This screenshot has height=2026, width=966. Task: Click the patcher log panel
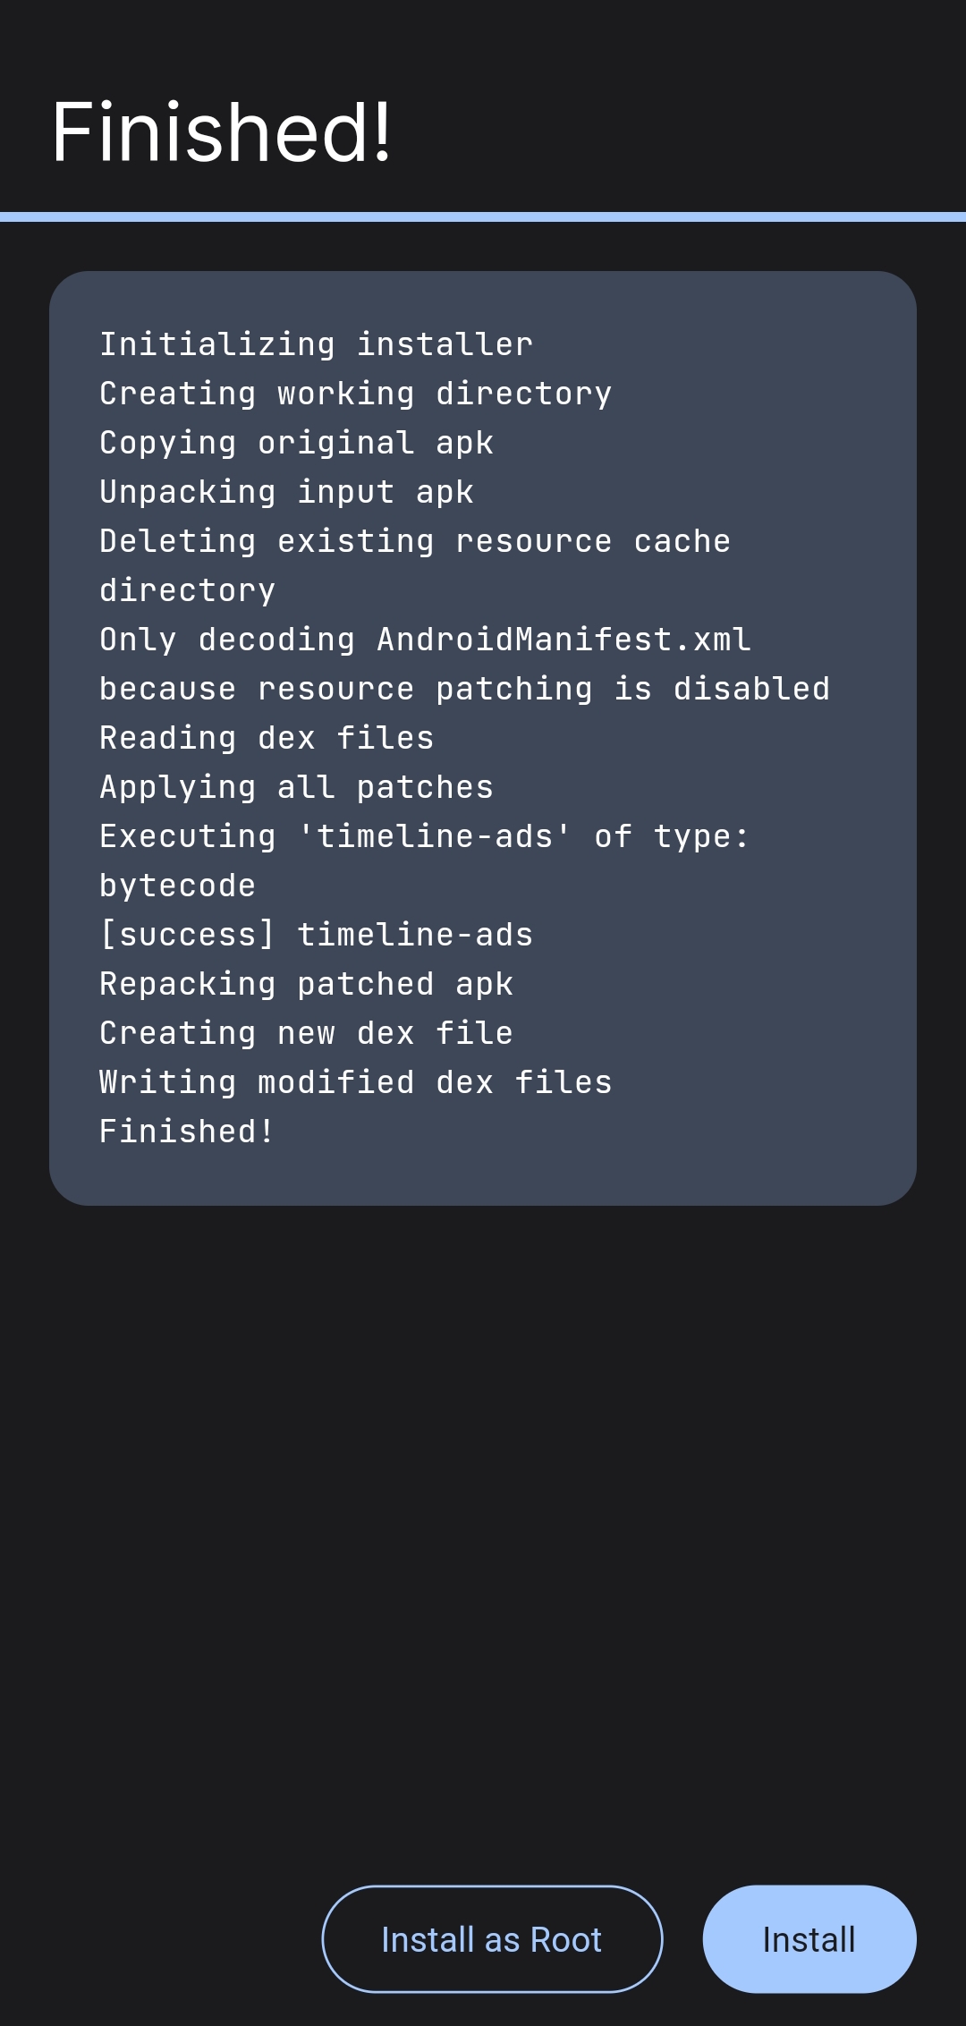pos(483,733)
